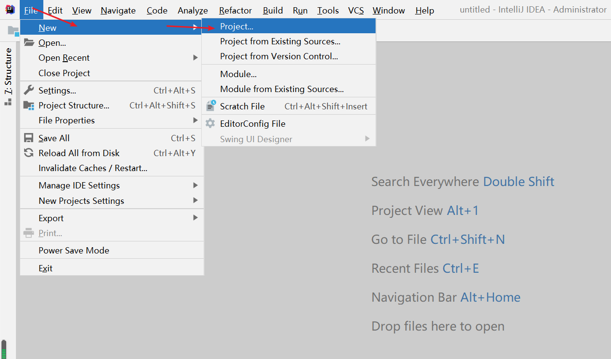Choose Module... in New submenu
This screenshot has height=359, width=611.
288,74
